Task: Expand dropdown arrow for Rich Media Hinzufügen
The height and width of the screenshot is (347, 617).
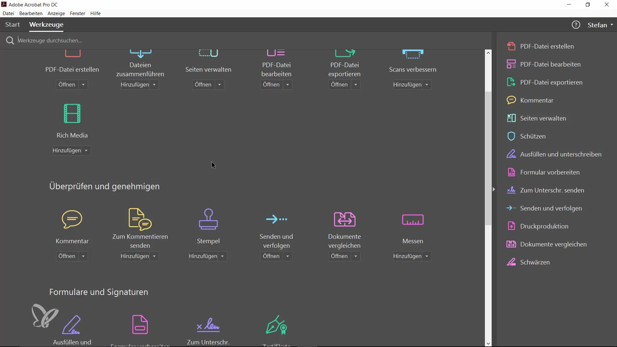Action: 86,151
